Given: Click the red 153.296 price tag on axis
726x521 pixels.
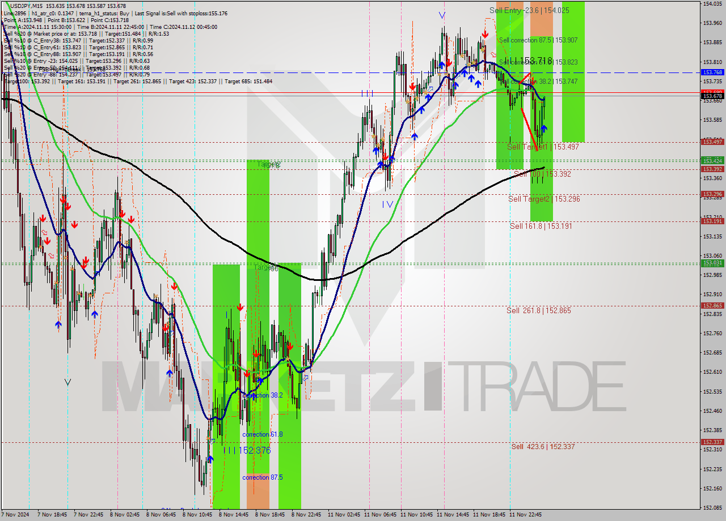Looking at the screenshot, I should pyautogui.click(x=712, y=194).
